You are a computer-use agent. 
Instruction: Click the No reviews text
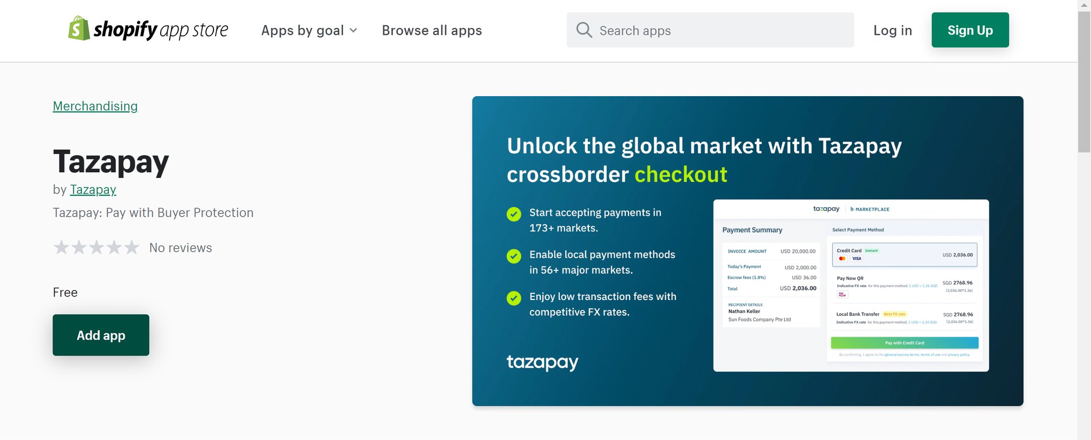(x=181, y=248)
